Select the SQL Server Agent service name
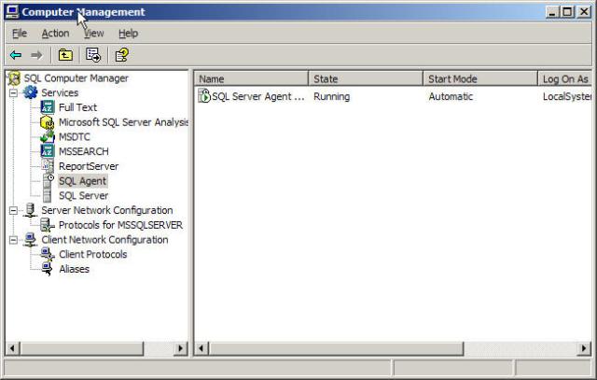 coord(258,96)
